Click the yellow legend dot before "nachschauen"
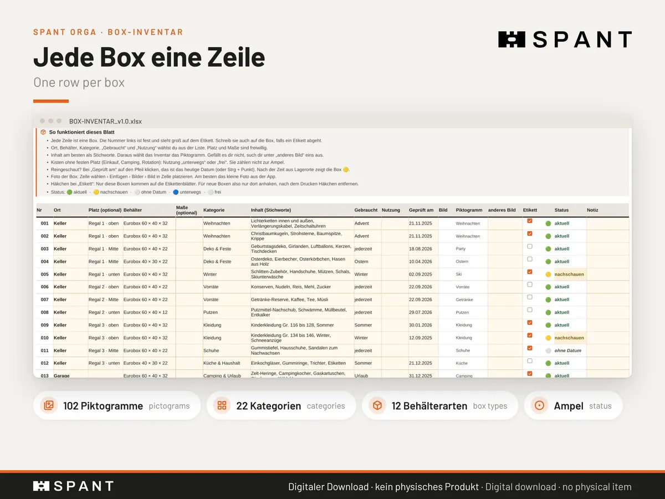Screen dimensions: 665x499 click(x=96, y=192)
